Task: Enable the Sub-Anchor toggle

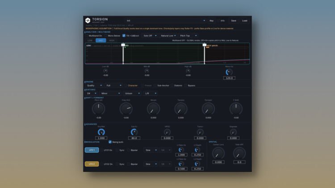Action: (x=162, y=86)
